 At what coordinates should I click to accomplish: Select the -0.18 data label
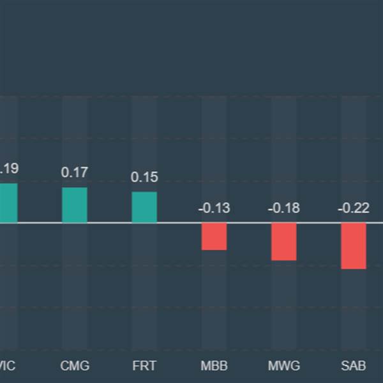click(283, 208)
